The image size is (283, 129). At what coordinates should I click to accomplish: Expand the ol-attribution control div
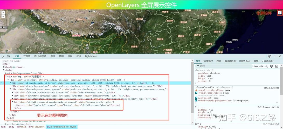click(13, 99)
